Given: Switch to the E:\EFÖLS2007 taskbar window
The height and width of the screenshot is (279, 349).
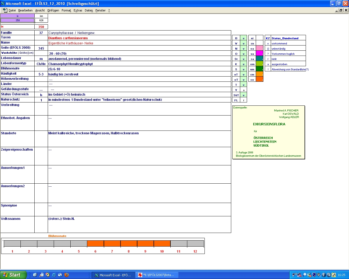Looking at the screenshot, I should point(157,275).
